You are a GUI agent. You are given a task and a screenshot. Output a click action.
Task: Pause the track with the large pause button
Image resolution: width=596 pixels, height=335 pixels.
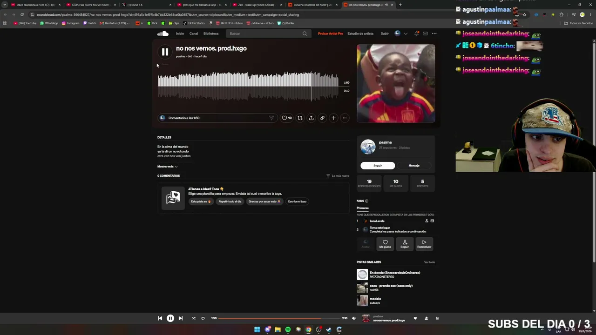coord(165,52)
